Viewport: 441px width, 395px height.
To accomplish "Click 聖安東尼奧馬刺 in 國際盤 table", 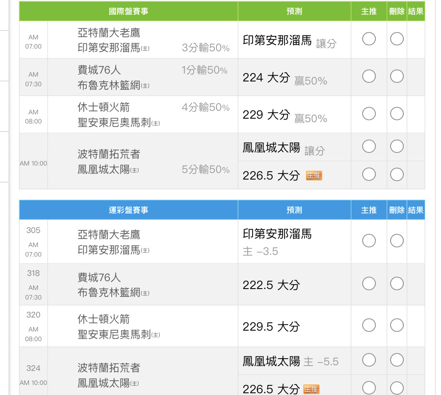I will coord(119,122).
